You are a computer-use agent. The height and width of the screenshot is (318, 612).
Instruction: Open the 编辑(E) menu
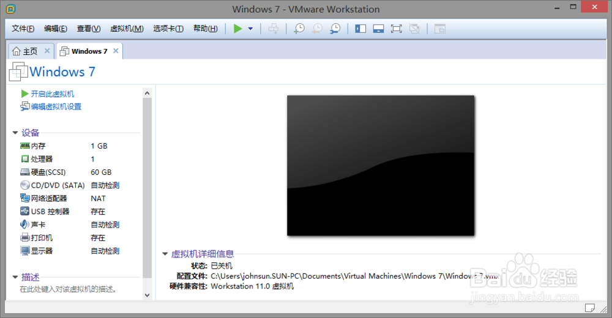click(x=56, y=29)
